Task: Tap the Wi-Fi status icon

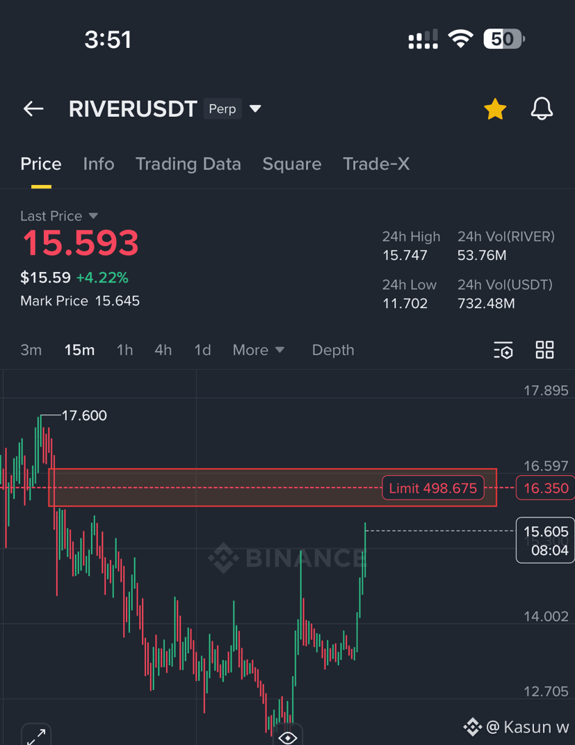Action: 460,39
